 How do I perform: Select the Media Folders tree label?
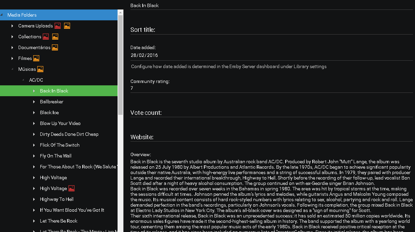(22, 15)
